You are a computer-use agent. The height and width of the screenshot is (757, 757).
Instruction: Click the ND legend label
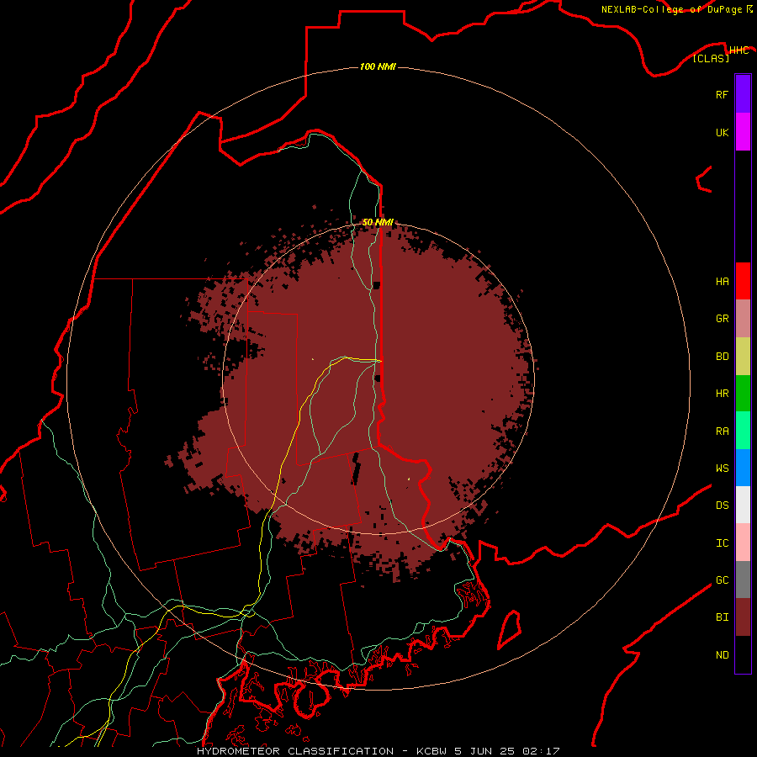pos(722,655)
